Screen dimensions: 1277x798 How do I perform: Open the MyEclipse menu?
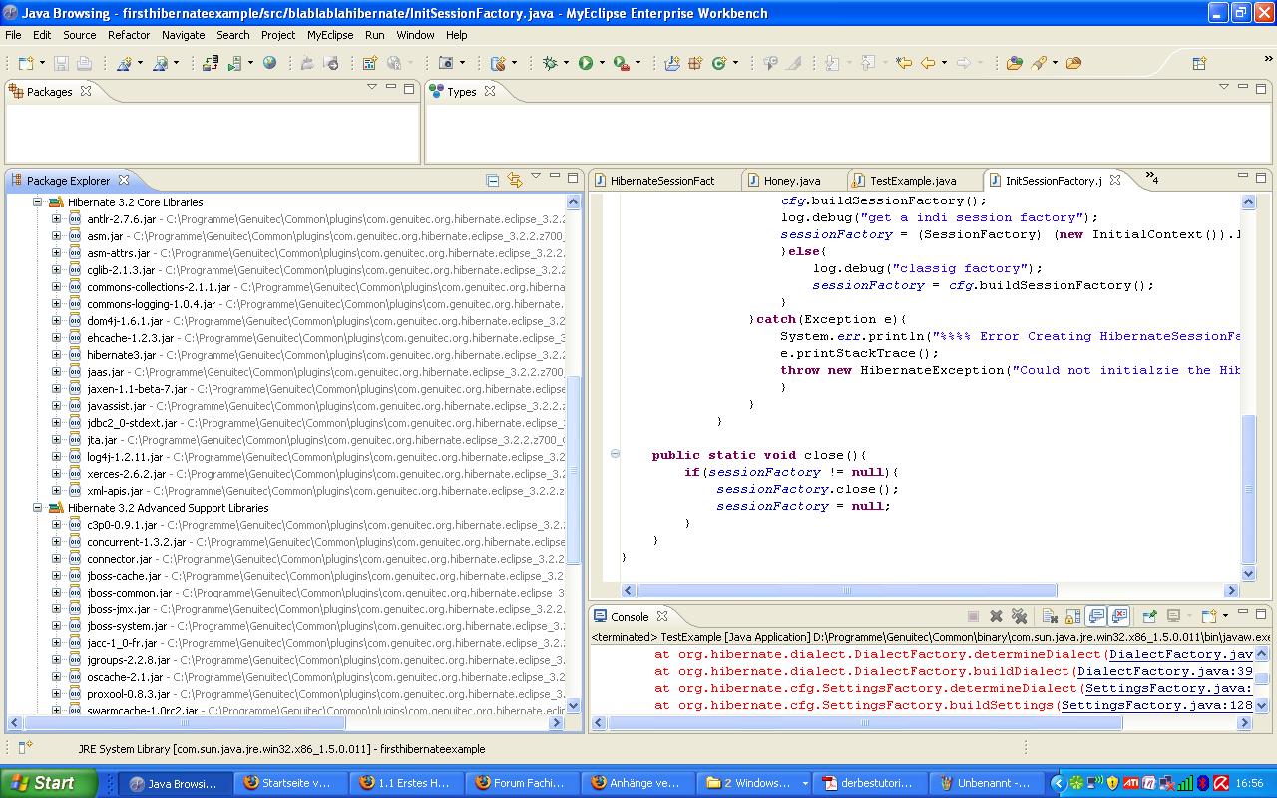point(330,35)
